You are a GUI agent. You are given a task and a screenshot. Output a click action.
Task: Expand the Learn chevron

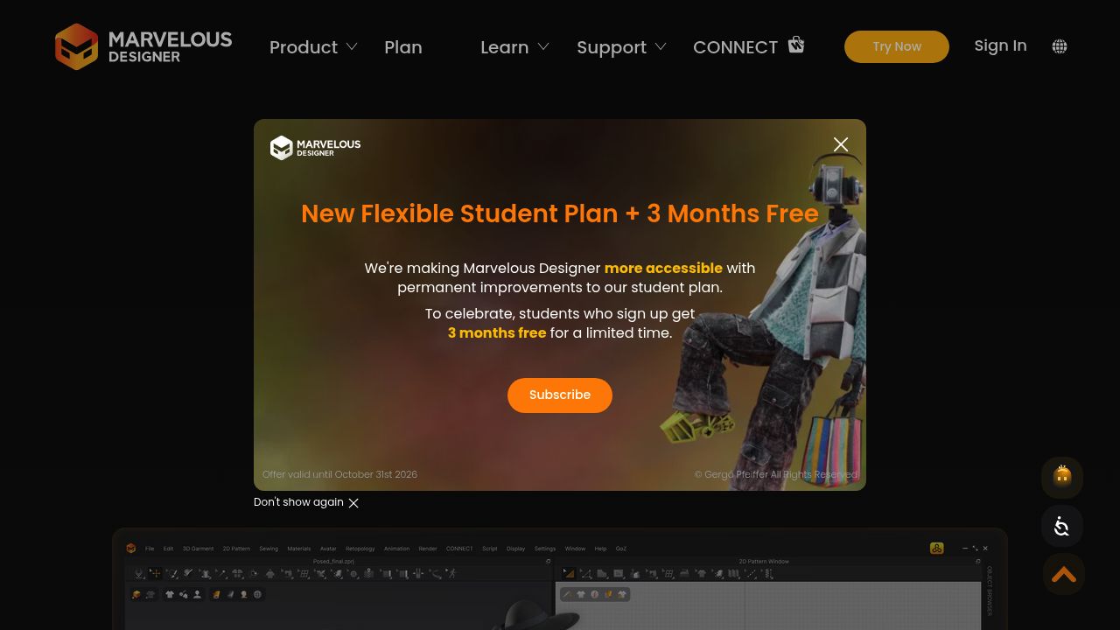pos(543,46)
